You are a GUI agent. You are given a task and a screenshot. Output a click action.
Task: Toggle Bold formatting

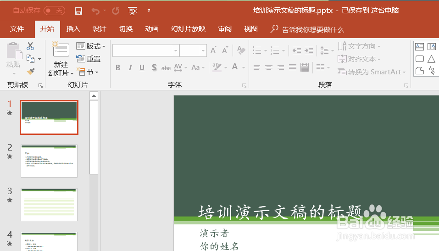[x=118, y=67]
